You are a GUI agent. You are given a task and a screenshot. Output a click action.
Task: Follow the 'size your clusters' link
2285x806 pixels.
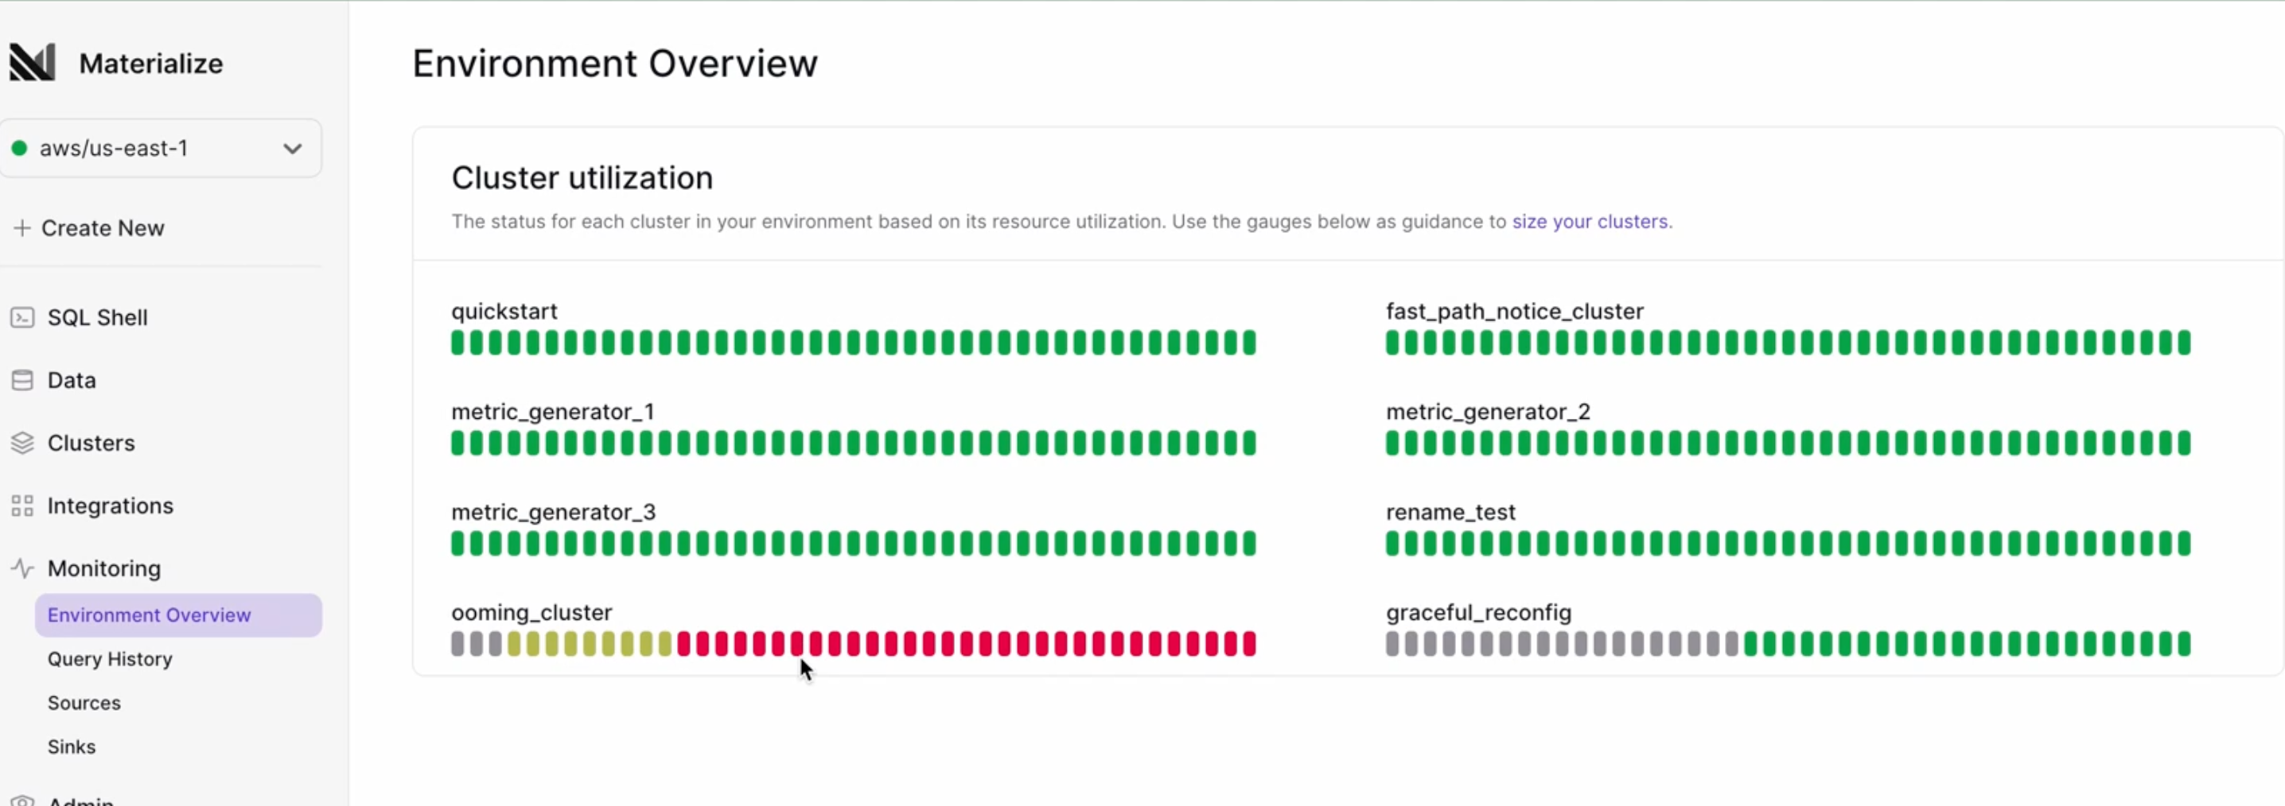1590,222
